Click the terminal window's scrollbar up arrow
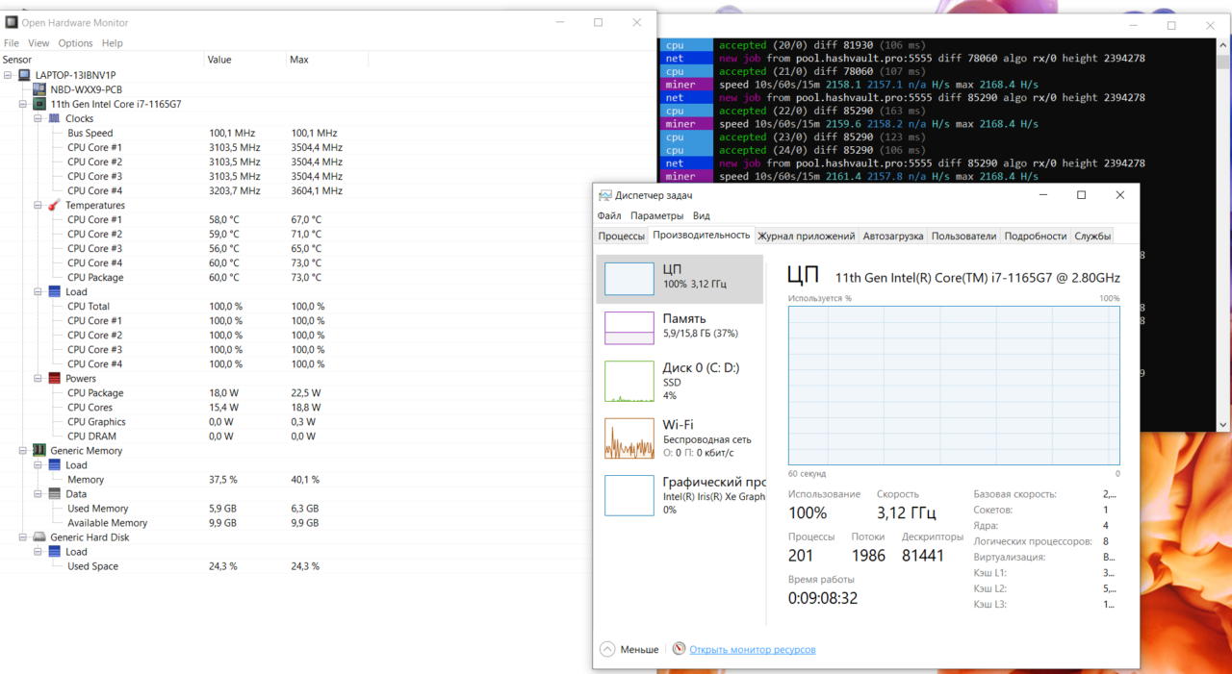Viewport: 1232px width, 674px height. coord(1224,45)
